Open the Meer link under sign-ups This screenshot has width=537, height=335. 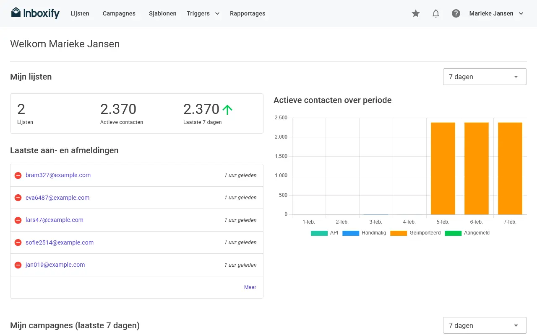(250, 287)
